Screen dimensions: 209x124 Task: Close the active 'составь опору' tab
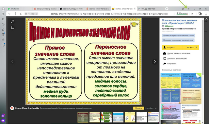[x=135, y=9]
